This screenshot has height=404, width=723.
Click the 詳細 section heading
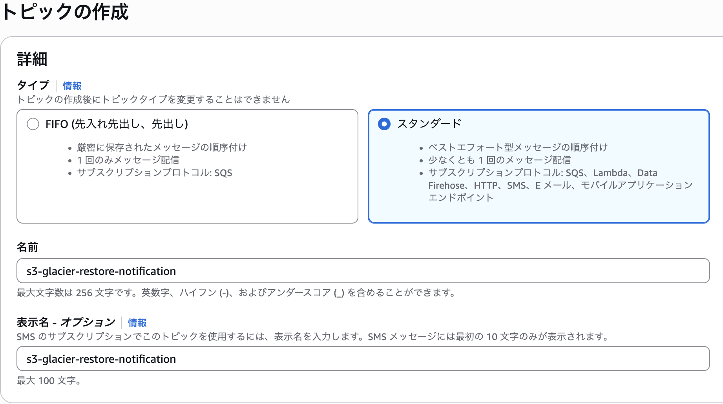tap(31, 60)
